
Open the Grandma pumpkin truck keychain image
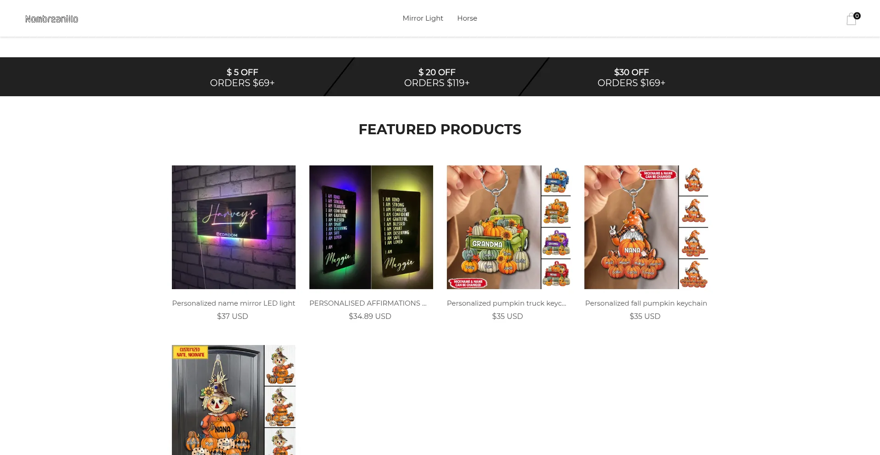click(x=509, y=227)
